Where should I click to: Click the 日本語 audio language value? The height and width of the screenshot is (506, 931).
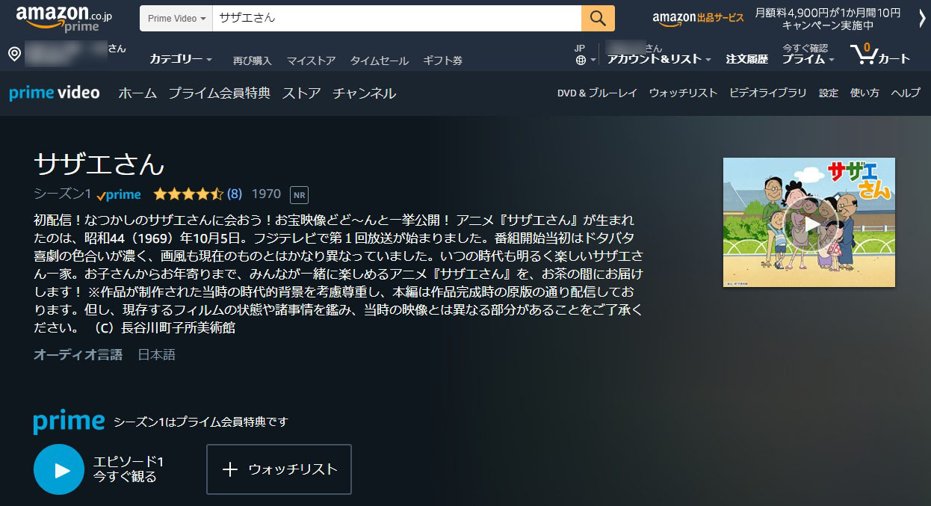(x=156, y=354)
